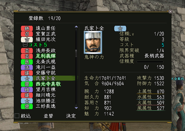Click the 医 badge beside 北条氏規

click(27, 62)
